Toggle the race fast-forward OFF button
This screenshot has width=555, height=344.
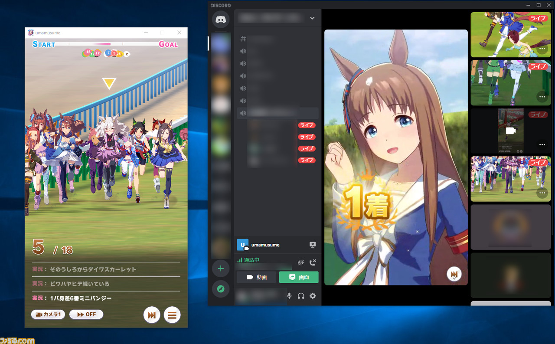tap(86, 314)
